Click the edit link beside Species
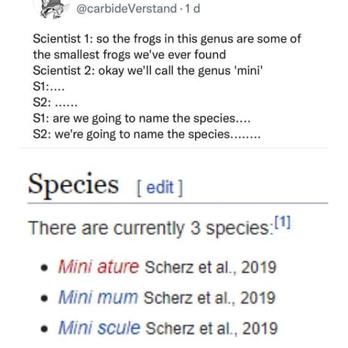The height and width of the screenshot is (348, 348). click(x=160, y=187)
